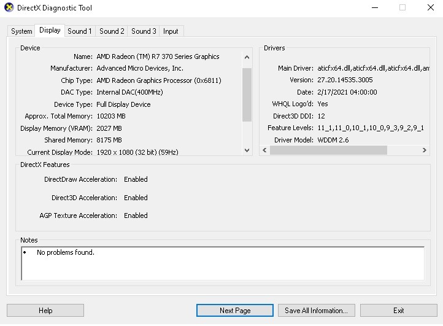Click driver model 'WDDM 2.6'
The height and width of the screenshot is (326, 443).
coord(333,140)
